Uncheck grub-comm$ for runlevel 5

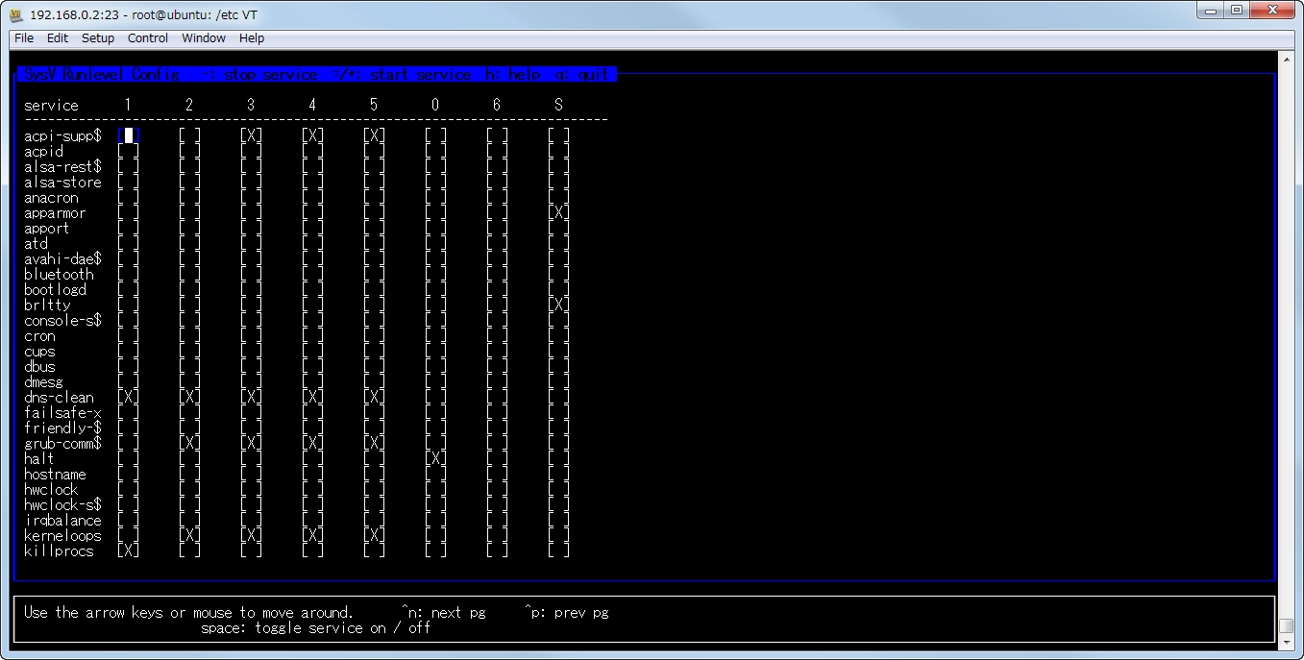[374, 444]
